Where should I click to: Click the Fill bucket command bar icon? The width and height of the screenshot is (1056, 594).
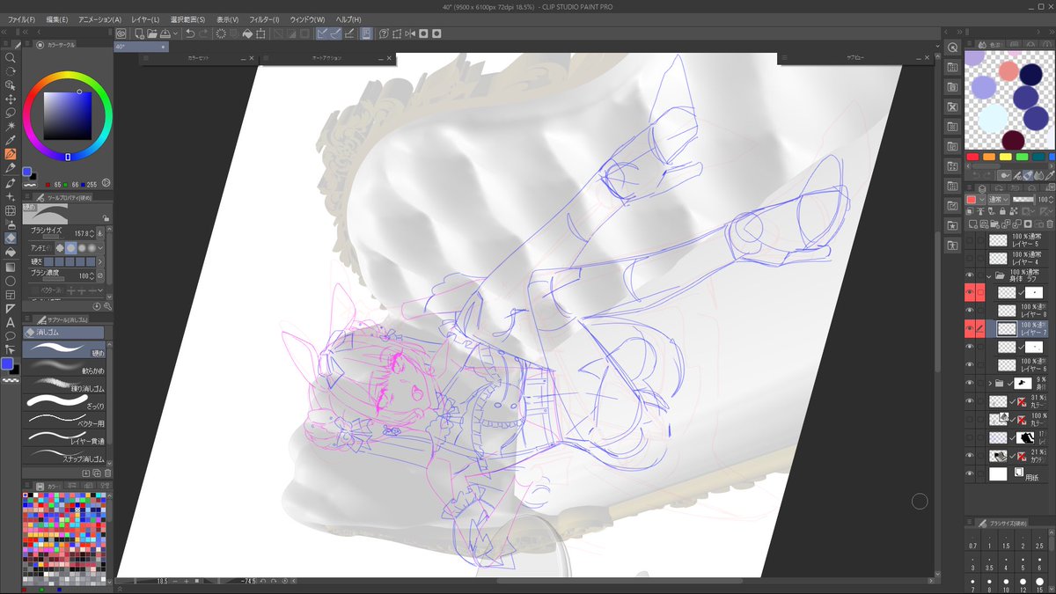[248, 33]
